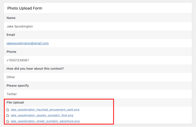Click the 'How did you hear' label
Image resolution: width=196 pixels, height=127 pixels.
click(35, 69)
